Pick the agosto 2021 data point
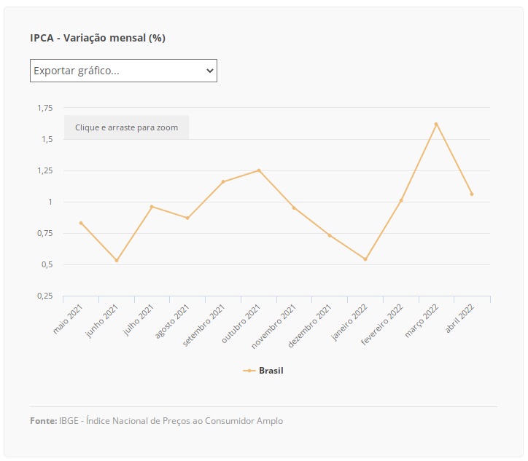Viewport: 528px width, 461px height. click(x=187, y=218)
